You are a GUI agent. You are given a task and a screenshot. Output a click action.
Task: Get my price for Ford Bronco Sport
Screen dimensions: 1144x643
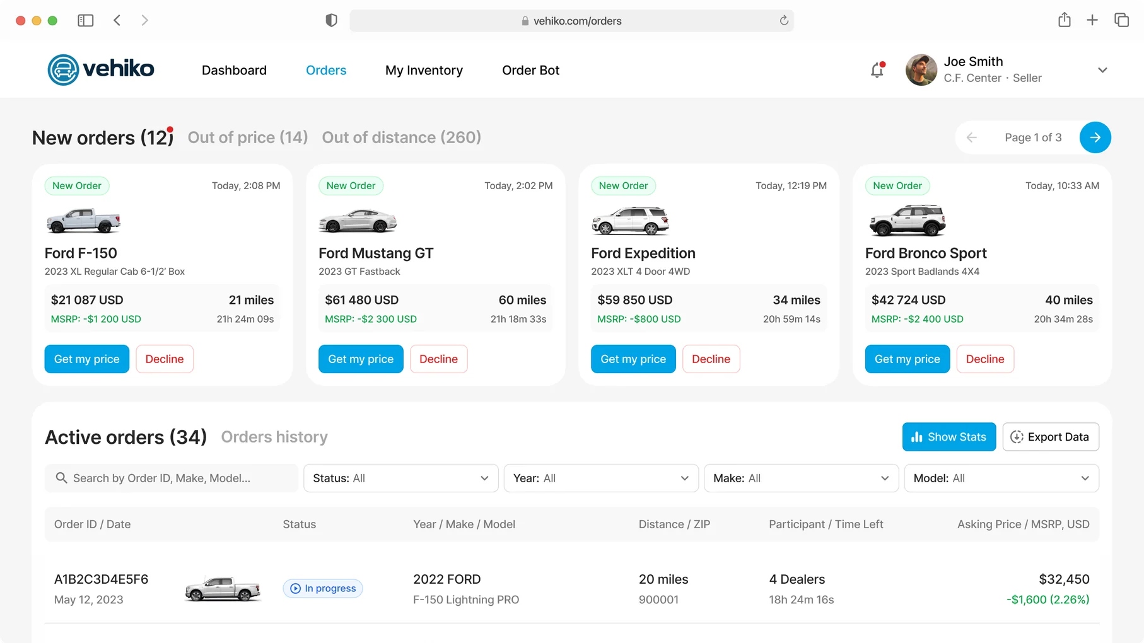[908, 359]
